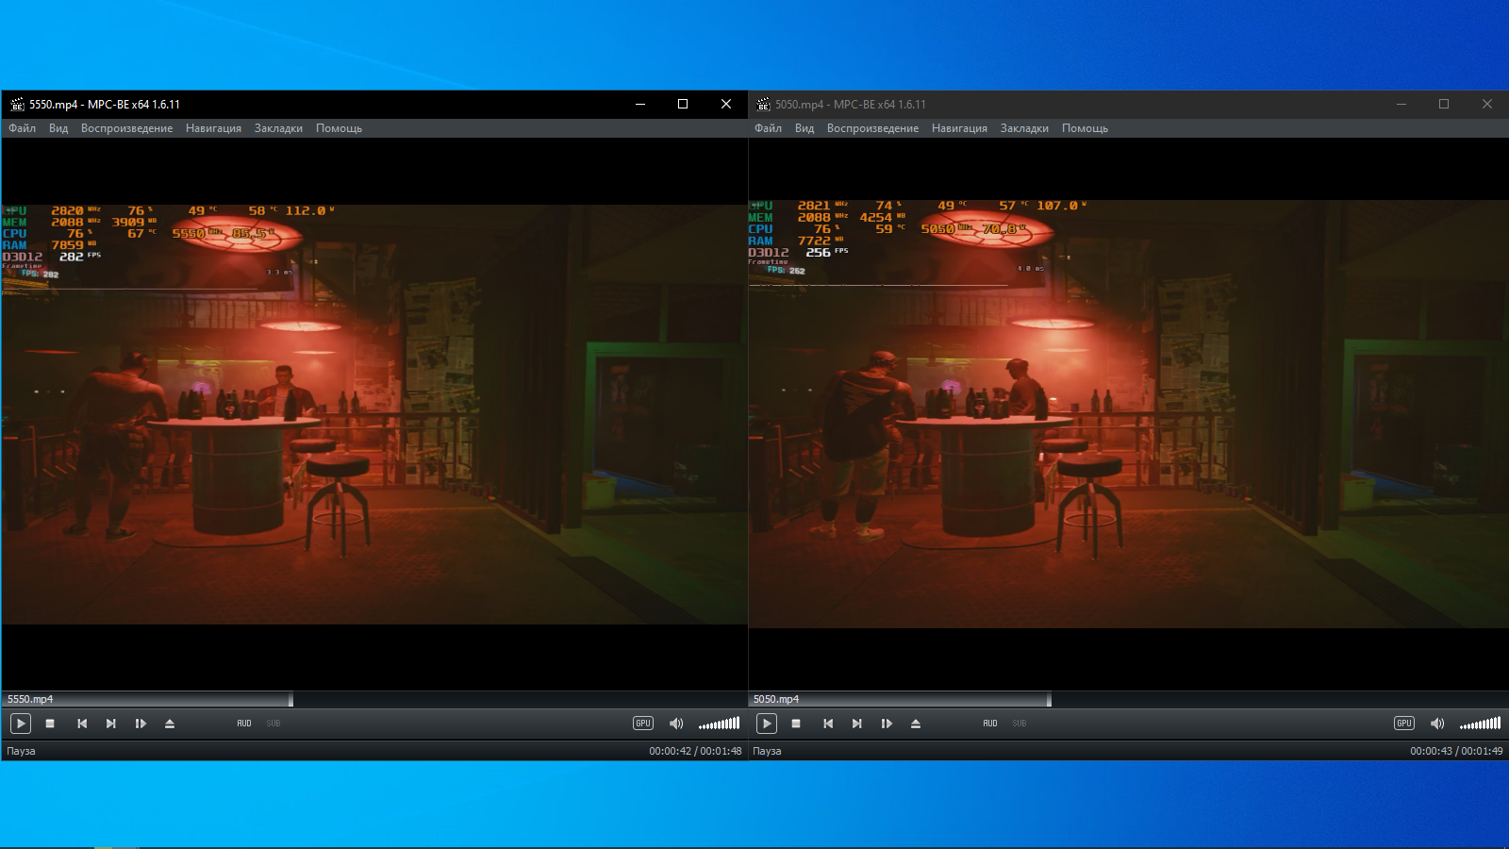Mute the sound in 5550.mp4 player

point(676,724)
